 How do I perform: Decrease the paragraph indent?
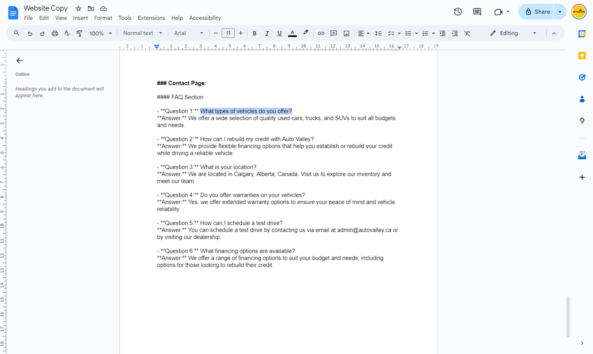point(443,33)
